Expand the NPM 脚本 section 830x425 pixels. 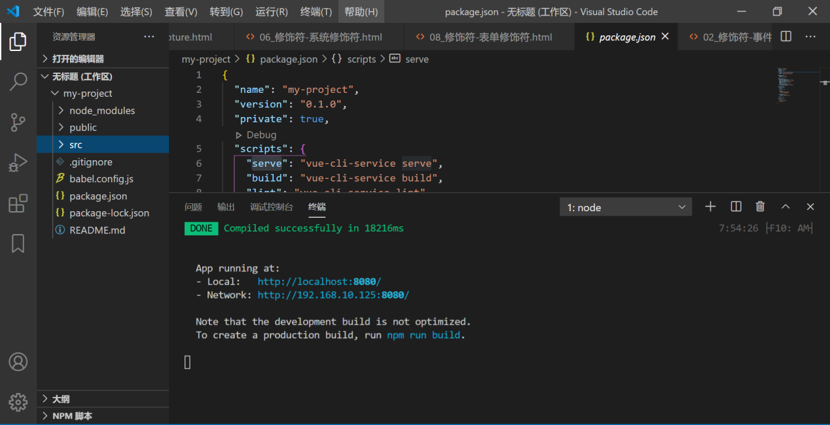tap(103, 416)
